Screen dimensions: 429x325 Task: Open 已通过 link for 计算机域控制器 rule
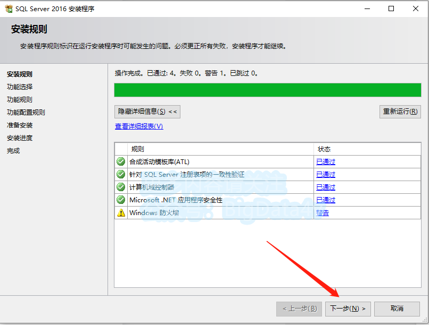click(x=326, y=187)
